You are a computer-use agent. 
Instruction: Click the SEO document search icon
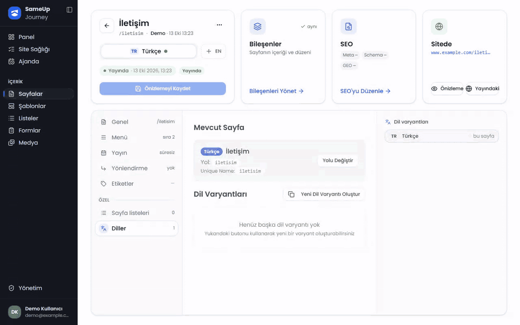(x=348, y=26)
